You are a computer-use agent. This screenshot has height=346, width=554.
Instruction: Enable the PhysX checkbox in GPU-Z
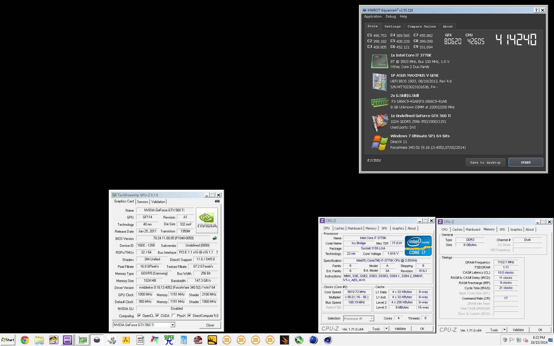tap(173, 315)
